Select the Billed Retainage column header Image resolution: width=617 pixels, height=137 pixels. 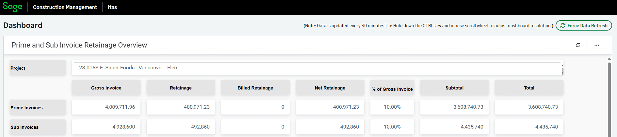[x=255, y=88]
